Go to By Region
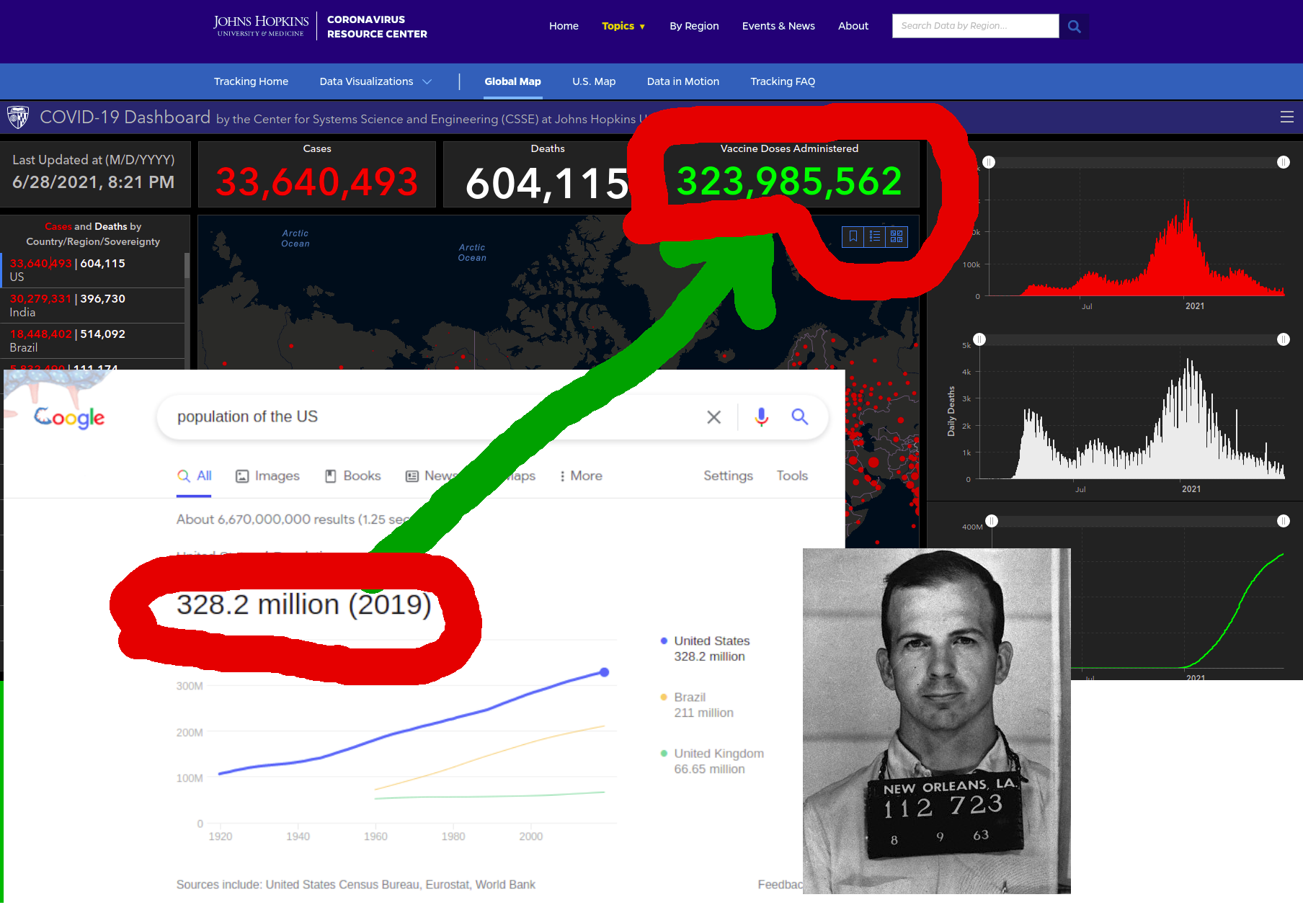Viewport: 1303px width, 910px height. 694,26
